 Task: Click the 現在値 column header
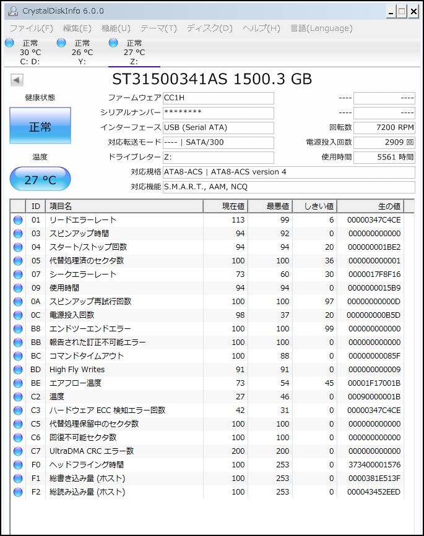point(225,206)
